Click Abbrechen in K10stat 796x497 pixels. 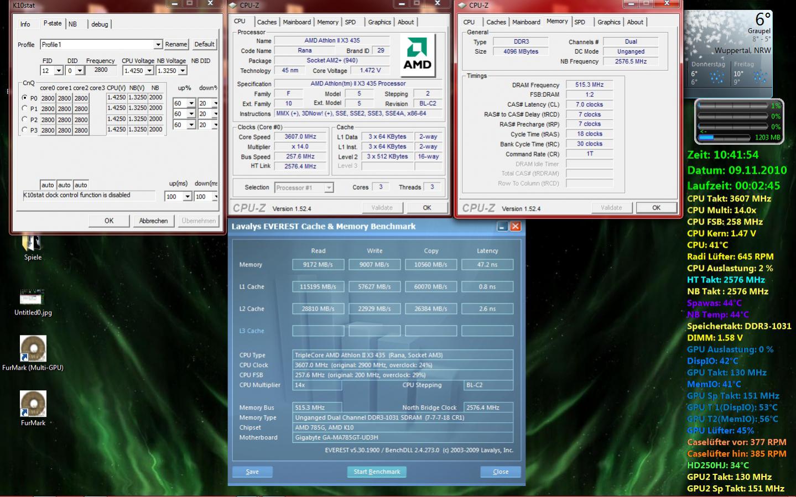[x=153, y=221]
